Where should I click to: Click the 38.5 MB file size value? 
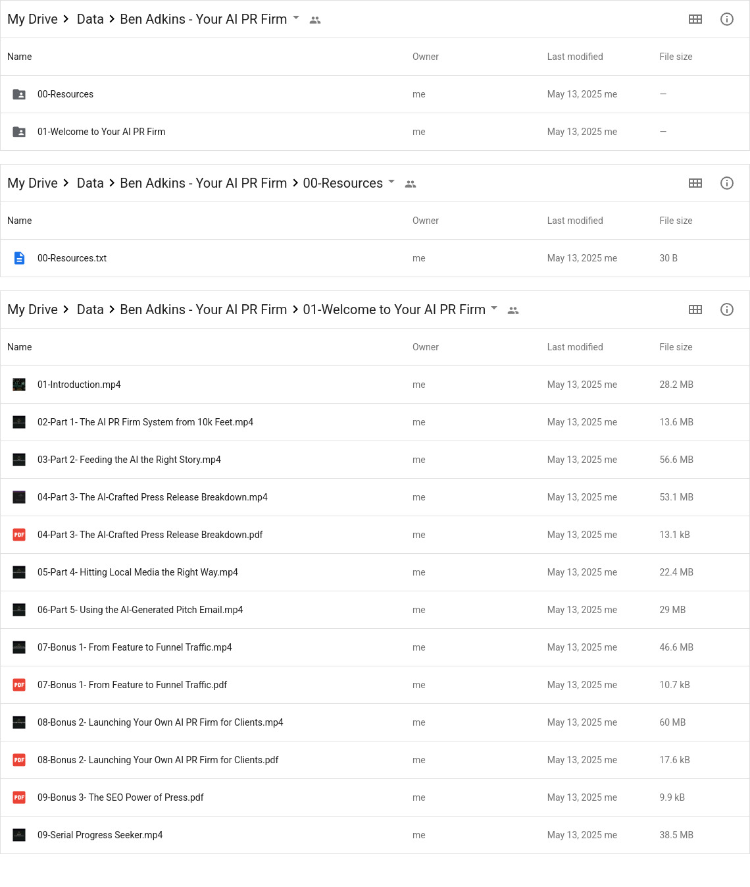[676, 835]
